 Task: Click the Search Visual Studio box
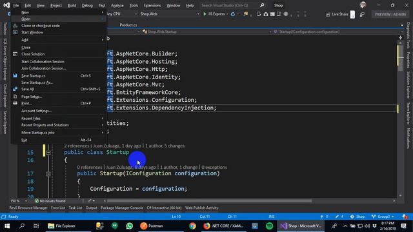pyautogui.click(x=229, y=5)
